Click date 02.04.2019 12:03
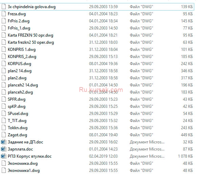202x179 pixels. click(x=103, y=156)
